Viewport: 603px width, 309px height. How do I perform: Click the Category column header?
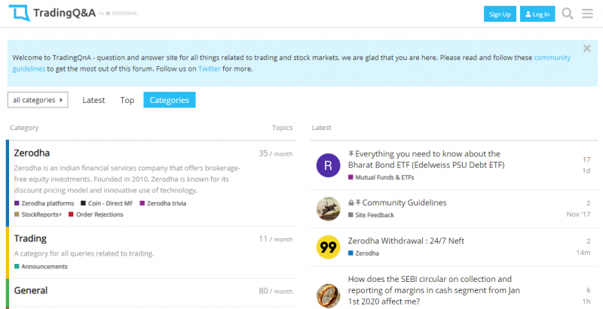tap(24, 128)
